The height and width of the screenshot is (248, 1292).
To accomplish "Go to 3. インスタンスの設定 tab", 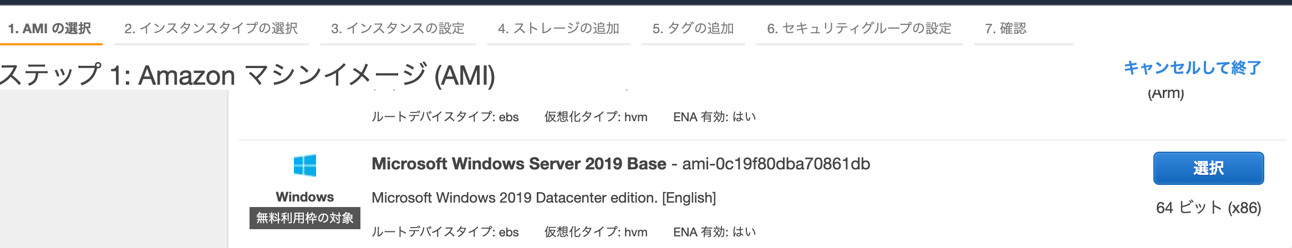I will (398, 28).
